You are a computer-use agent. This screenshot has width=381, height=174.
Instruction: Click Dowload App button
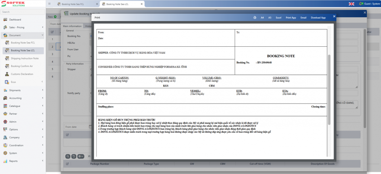(318, 18)
